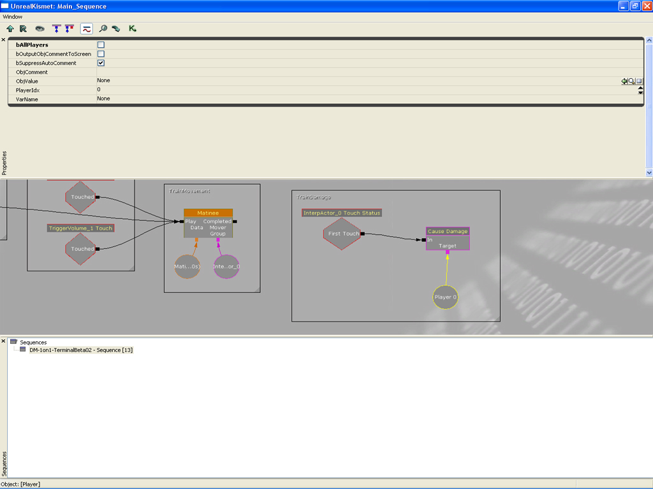
Task: Click the upper Touched node output connector
Action: point(98,197)
